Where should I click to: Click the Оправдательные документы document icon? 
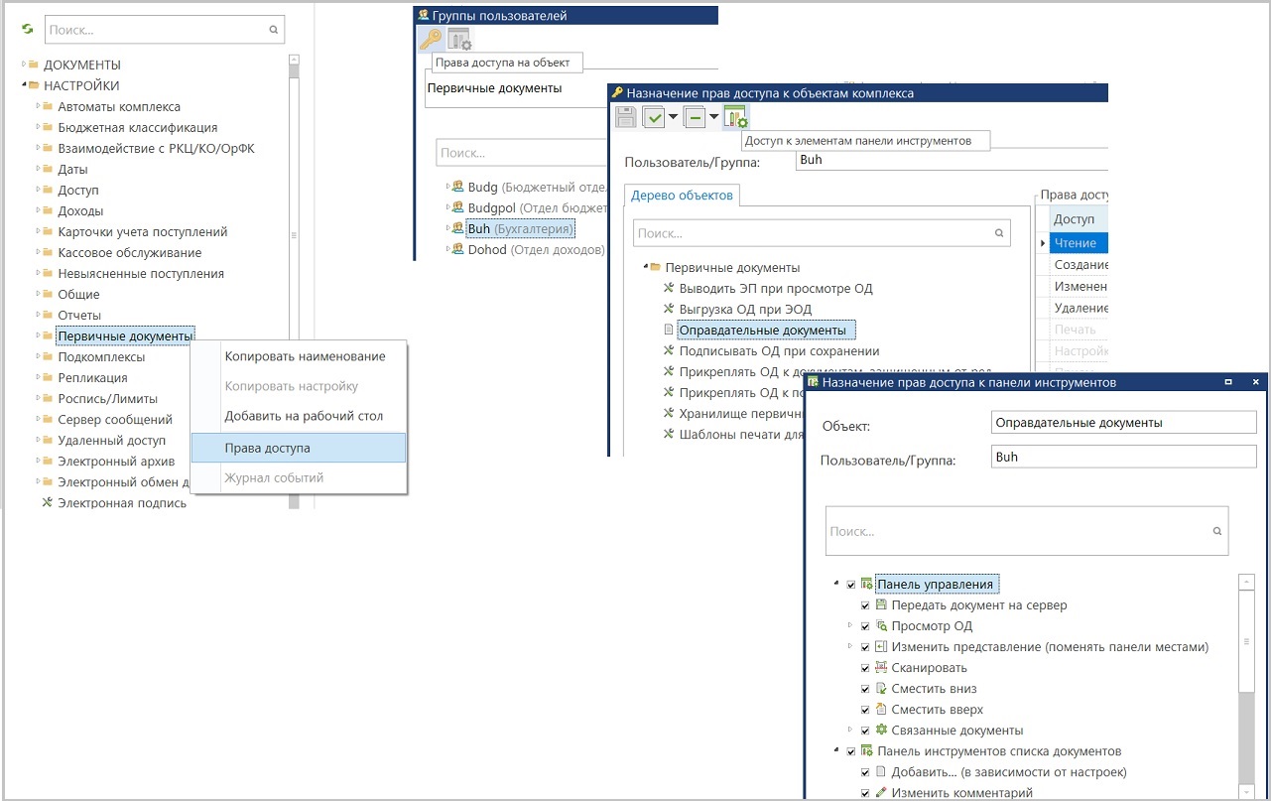[669, 330]
